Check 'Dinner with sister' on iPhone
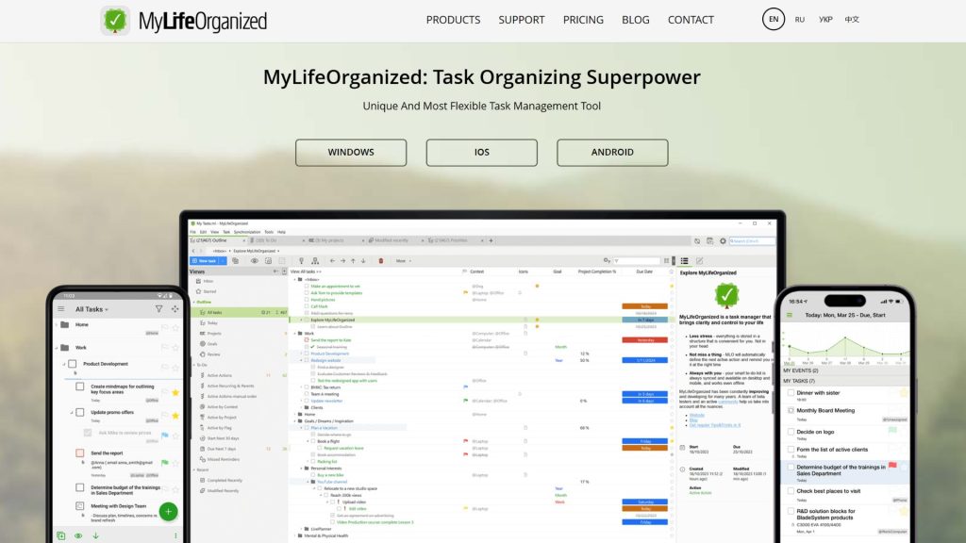Screen dimensions: 966x543 [791, 393]
